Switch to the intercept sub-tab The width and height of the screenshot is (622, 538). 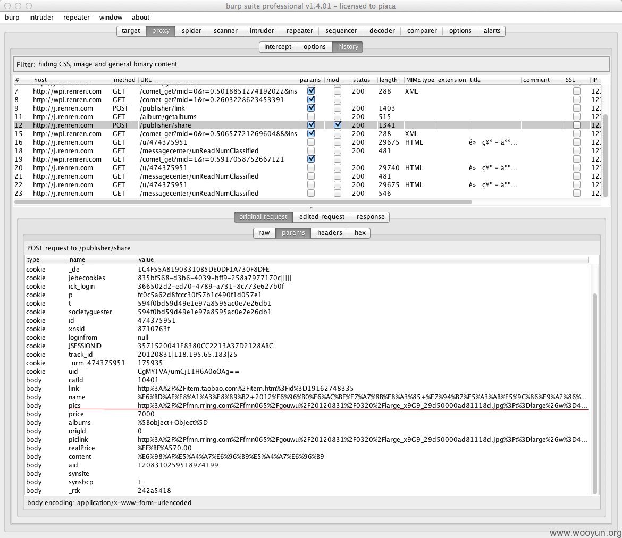click(x=278, y=47)
